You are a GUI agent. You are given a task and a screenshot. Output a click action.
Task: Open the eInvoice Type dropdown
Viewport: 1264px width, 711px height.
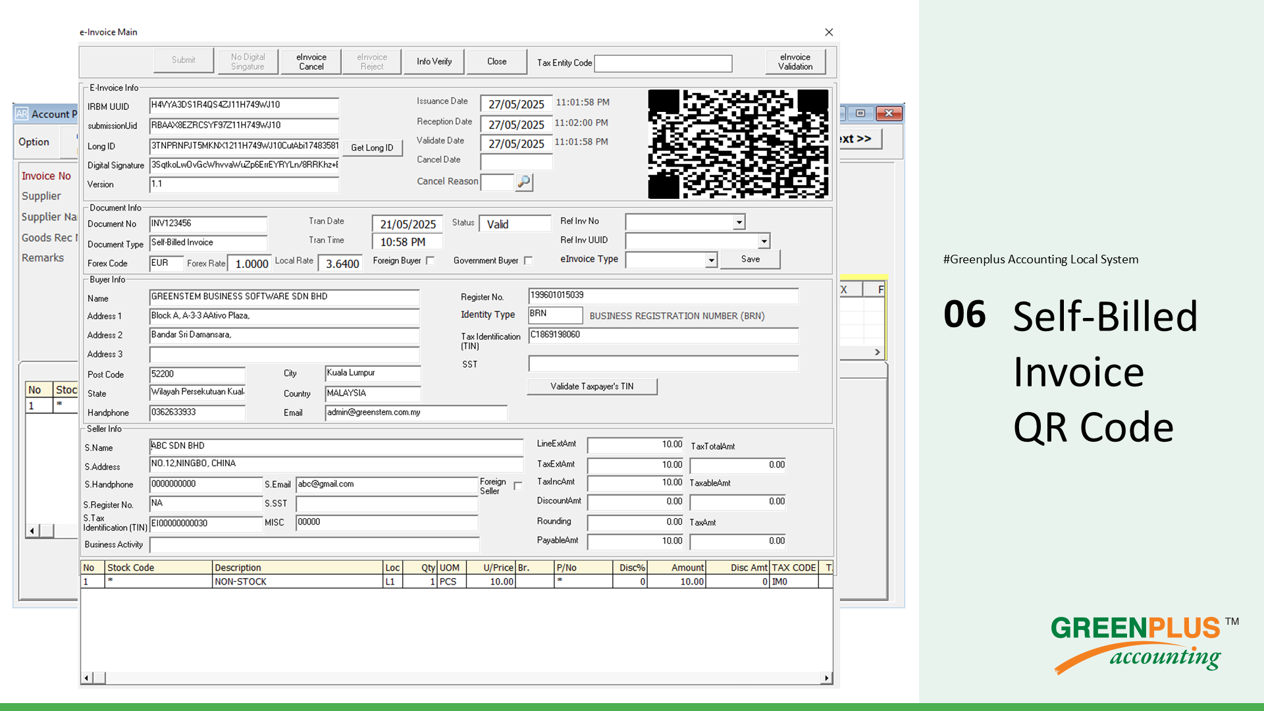pos(711,261)
